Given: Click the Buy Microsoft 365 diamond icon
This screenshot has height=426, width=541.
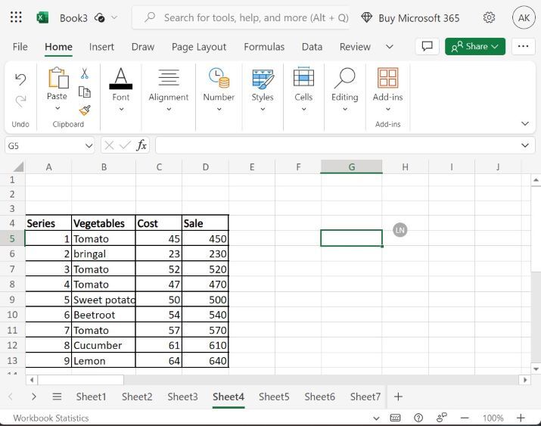Looking at the screenshot, I should pyautogui.click(x=366, y=17).
